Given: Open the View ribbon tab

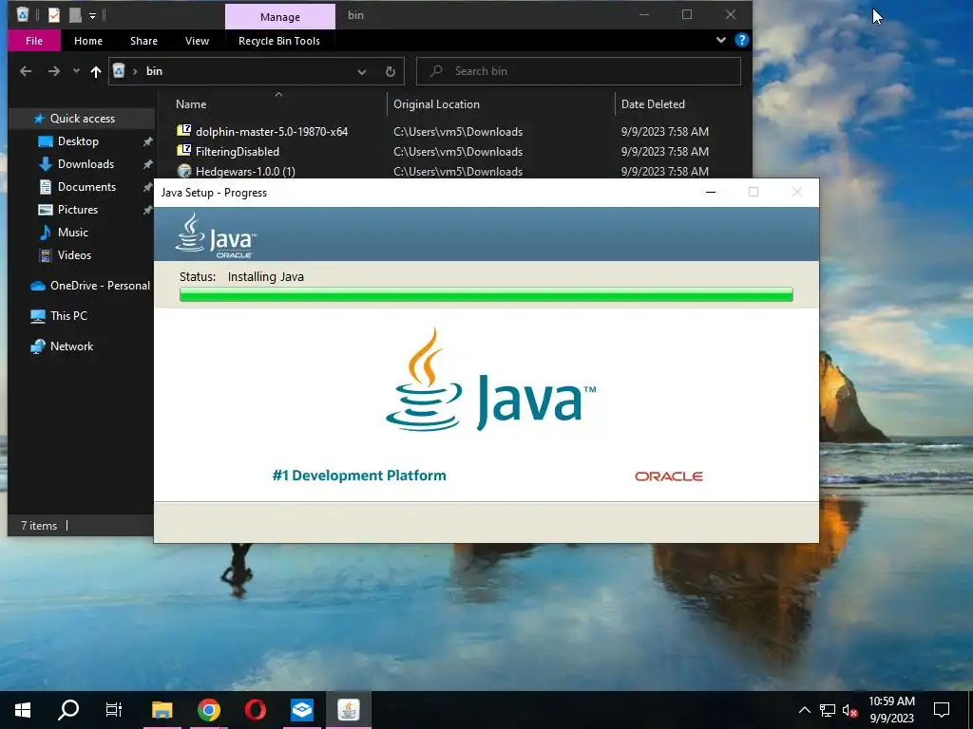Looking at the screenshot, I should tap(197, 41).
